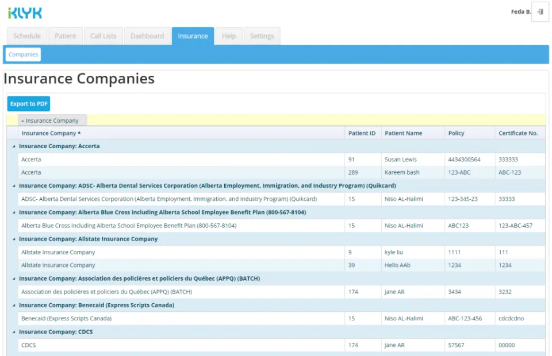The height and width of the screenshot is (356, 552).
Task: Sort by the Patient ID column header
Action: 362,133
